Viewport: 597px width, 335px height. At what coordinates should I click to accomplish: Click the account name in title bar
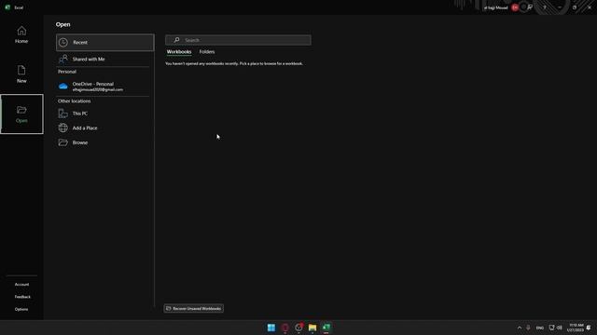point(495,7)
